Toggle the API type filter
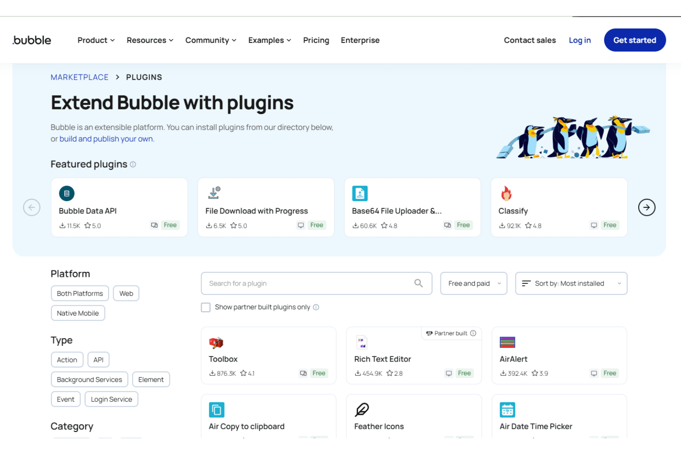This screenshot has width=681, height=454. [x=98, y=360]
